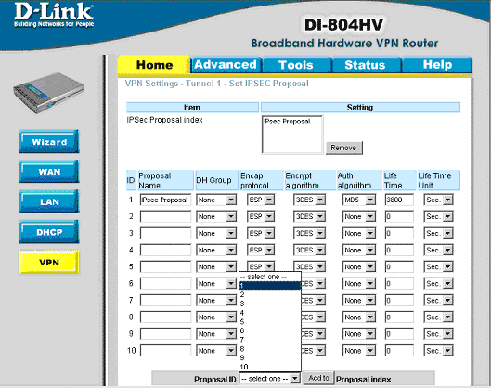Click the Proposal Name field for ID 10
Viewport: 491px width, 388px height.
click(x=165, y=351)
